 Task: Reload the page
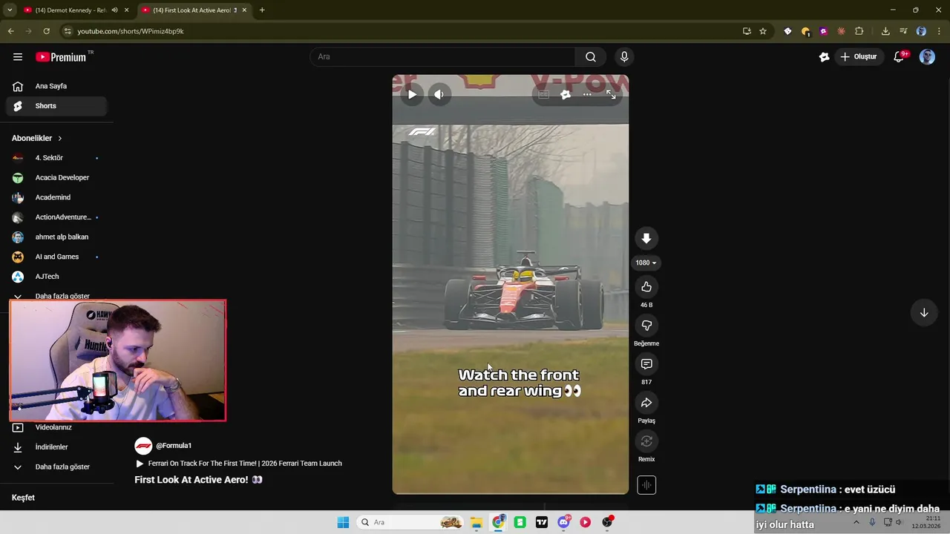click(x=47, y=31)
